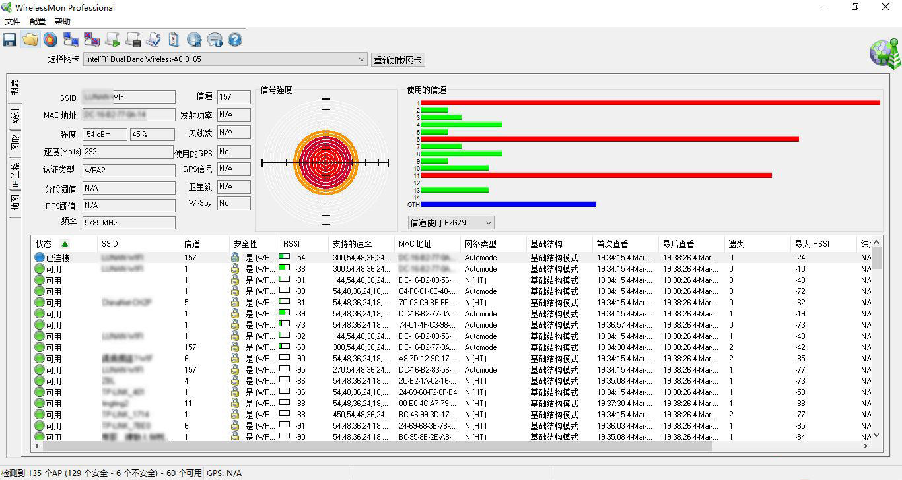Viewport: 902px width, 480px height.
Task: Click the 频率 field showing 5785 MHz
Action: (x=129, y=223)
